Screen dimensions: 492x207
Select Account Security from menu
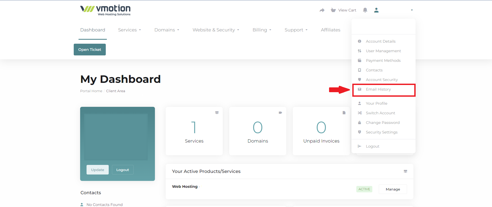click(x=384, y=80)
